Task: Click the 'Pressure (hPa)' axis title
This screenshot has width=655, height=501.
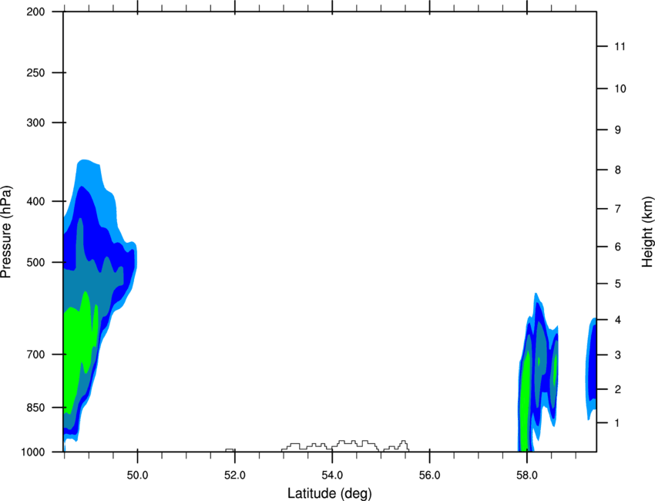Action: (x=6, y=232)
